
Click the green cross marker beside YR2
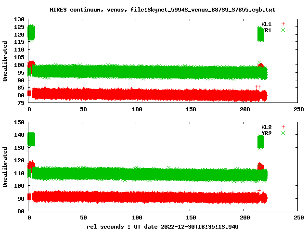(283, 133)
